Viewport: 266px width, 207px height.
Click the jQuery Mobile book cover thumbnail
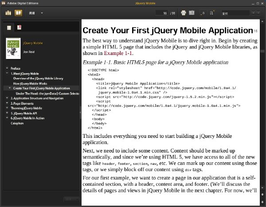[x=13, y=48]
